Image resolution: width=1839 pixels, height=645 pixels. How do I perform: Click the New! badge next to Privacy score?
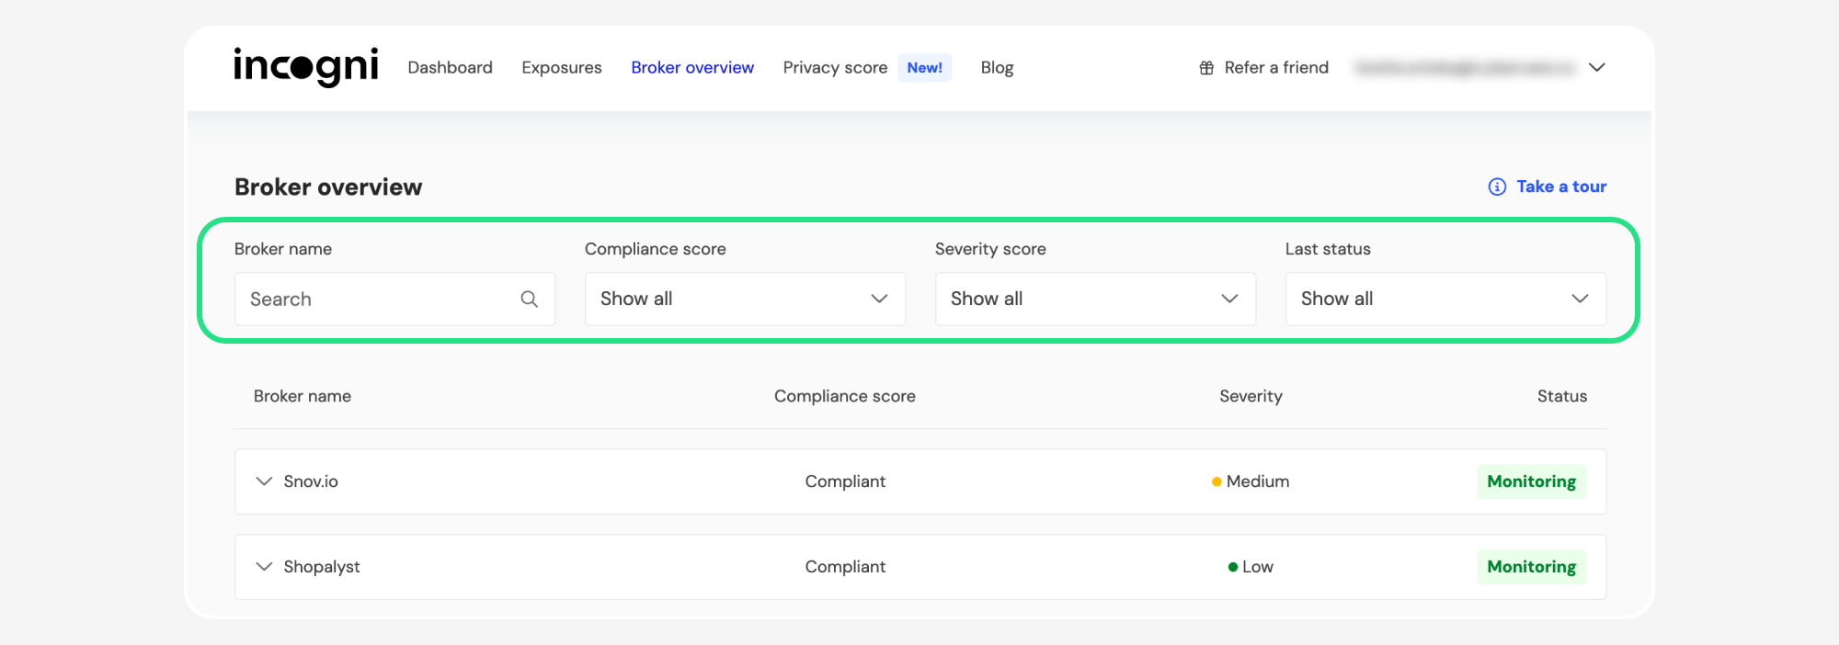(x=924, y=68)
